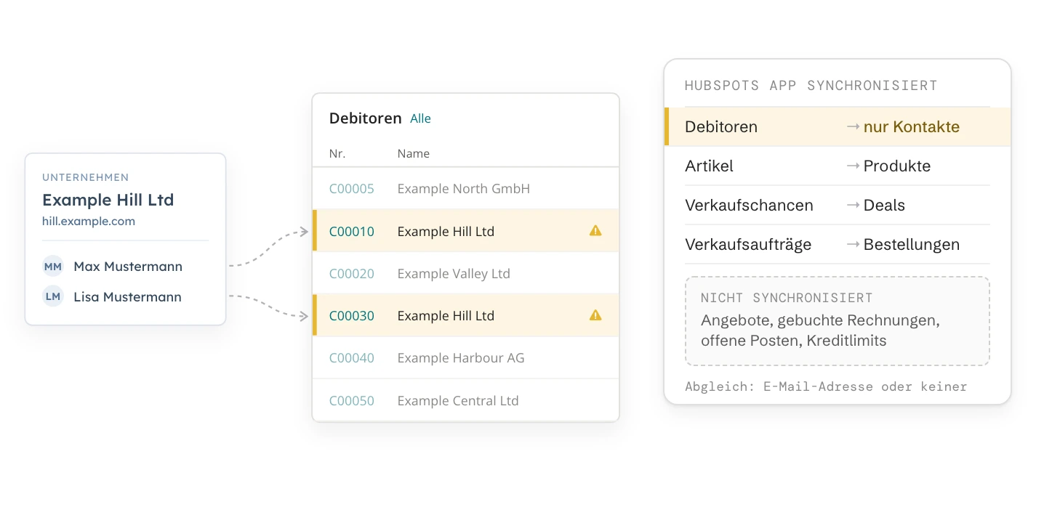1044x523 pixels.
Task: Open debtor number C00050
Action: coord(352,401)
